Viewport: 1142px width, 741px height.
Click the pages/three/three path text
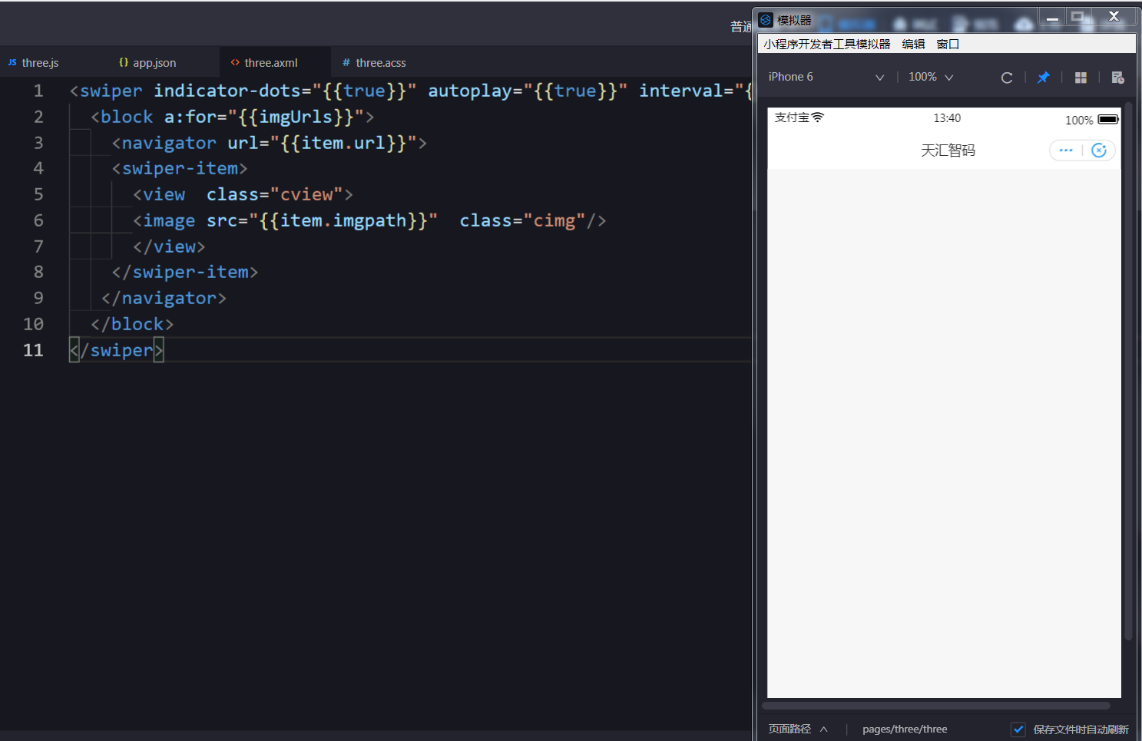(x=905, y=729)
